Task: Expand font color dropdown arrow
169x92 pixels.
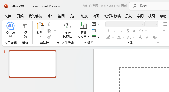Action: coord(124,37)
